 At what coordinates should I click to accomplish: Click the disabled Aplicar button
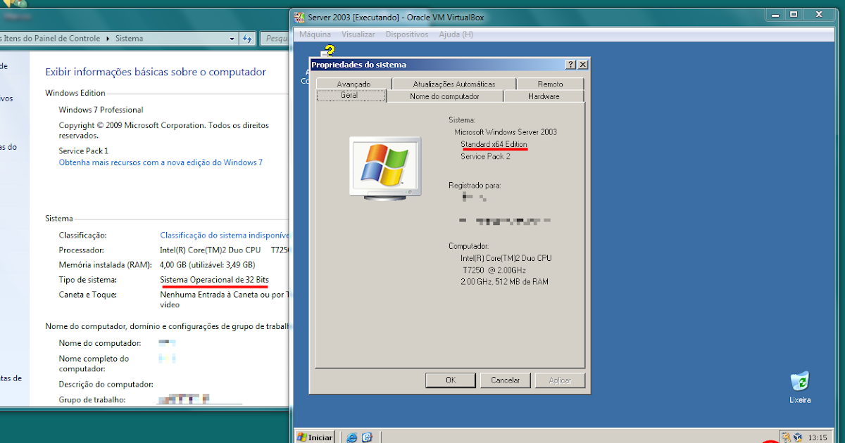pos(560,380)
